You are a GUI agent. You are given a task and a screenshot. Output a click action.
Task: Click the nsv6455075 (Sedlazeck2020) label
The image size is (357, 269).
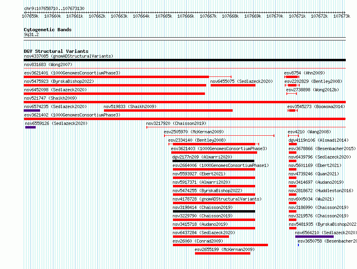[x=241, y=81]
